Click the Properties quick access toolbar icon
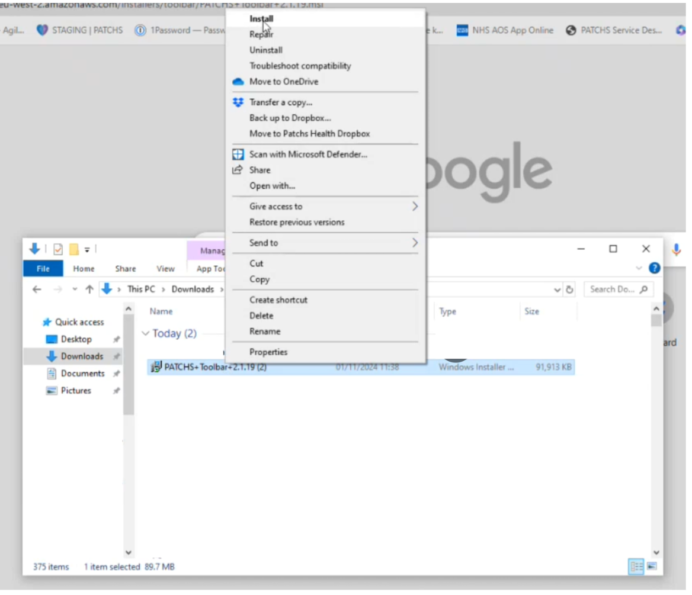 (x=58, y=250)
